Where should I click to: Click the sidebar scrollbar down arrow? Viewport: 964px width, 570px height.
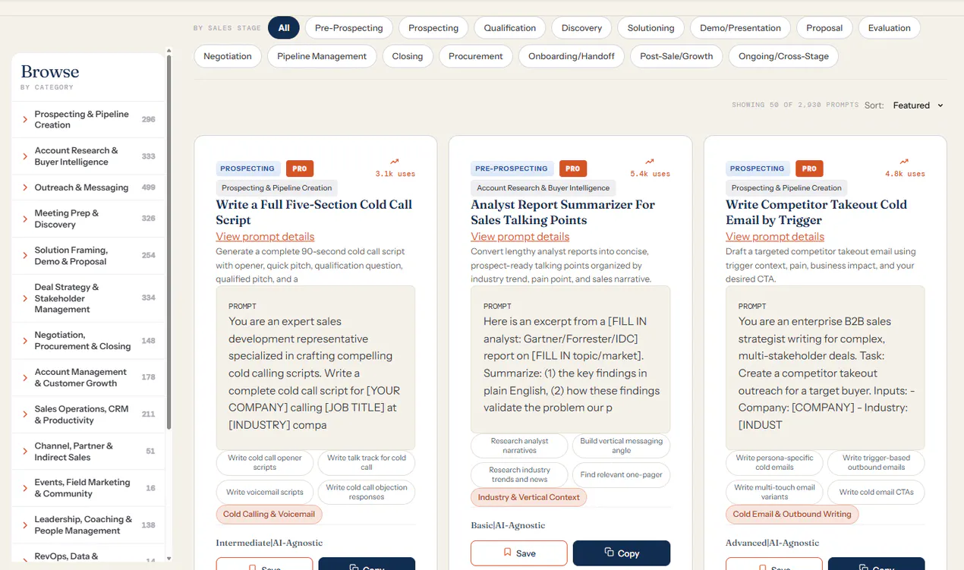[169, 559]
